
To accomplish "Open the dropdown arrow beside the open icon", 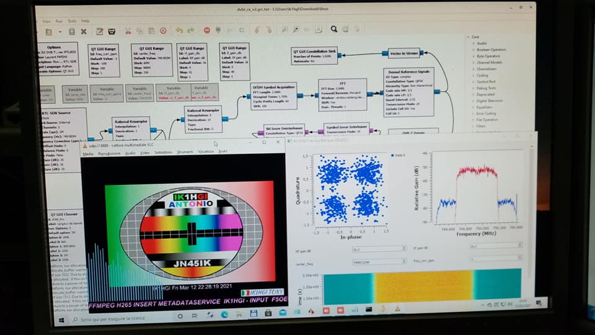I will coord(60,32).
